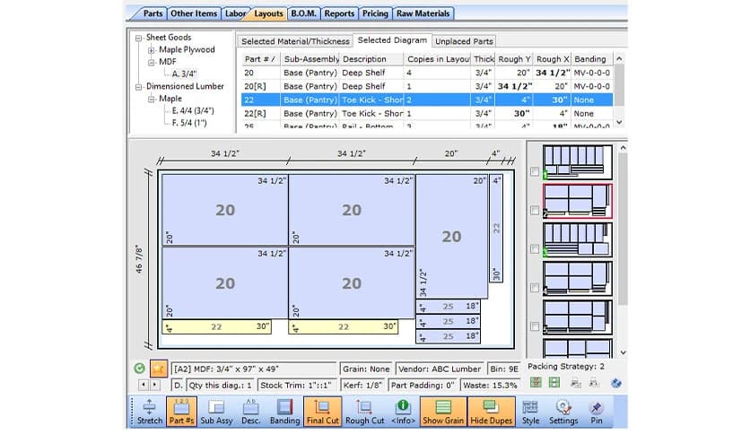Screen dimensions: 750x434
Task: Open the layout Settings icon
Action: click(x=563, y=412)
